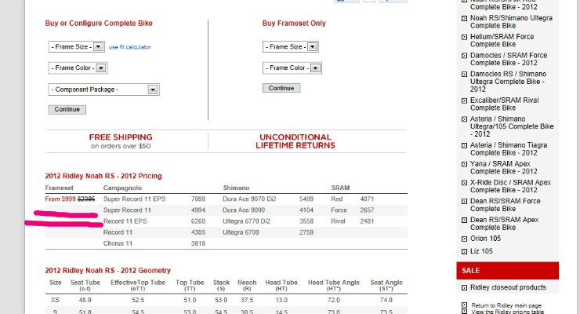Click the 'From $999' frameset price
Screen dimensions: 580x314
[x=60, y=199]
